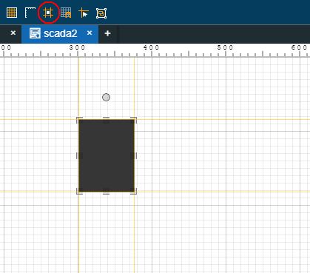This screenshot has height=273, width=310.
Task: Click the rectangle's bottom-right corner resize handle
Action: tap(134, 192)
